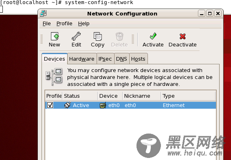The image size is (231, 160).
Task: Click the Delete trash icon
Action: tap(119, 36)
